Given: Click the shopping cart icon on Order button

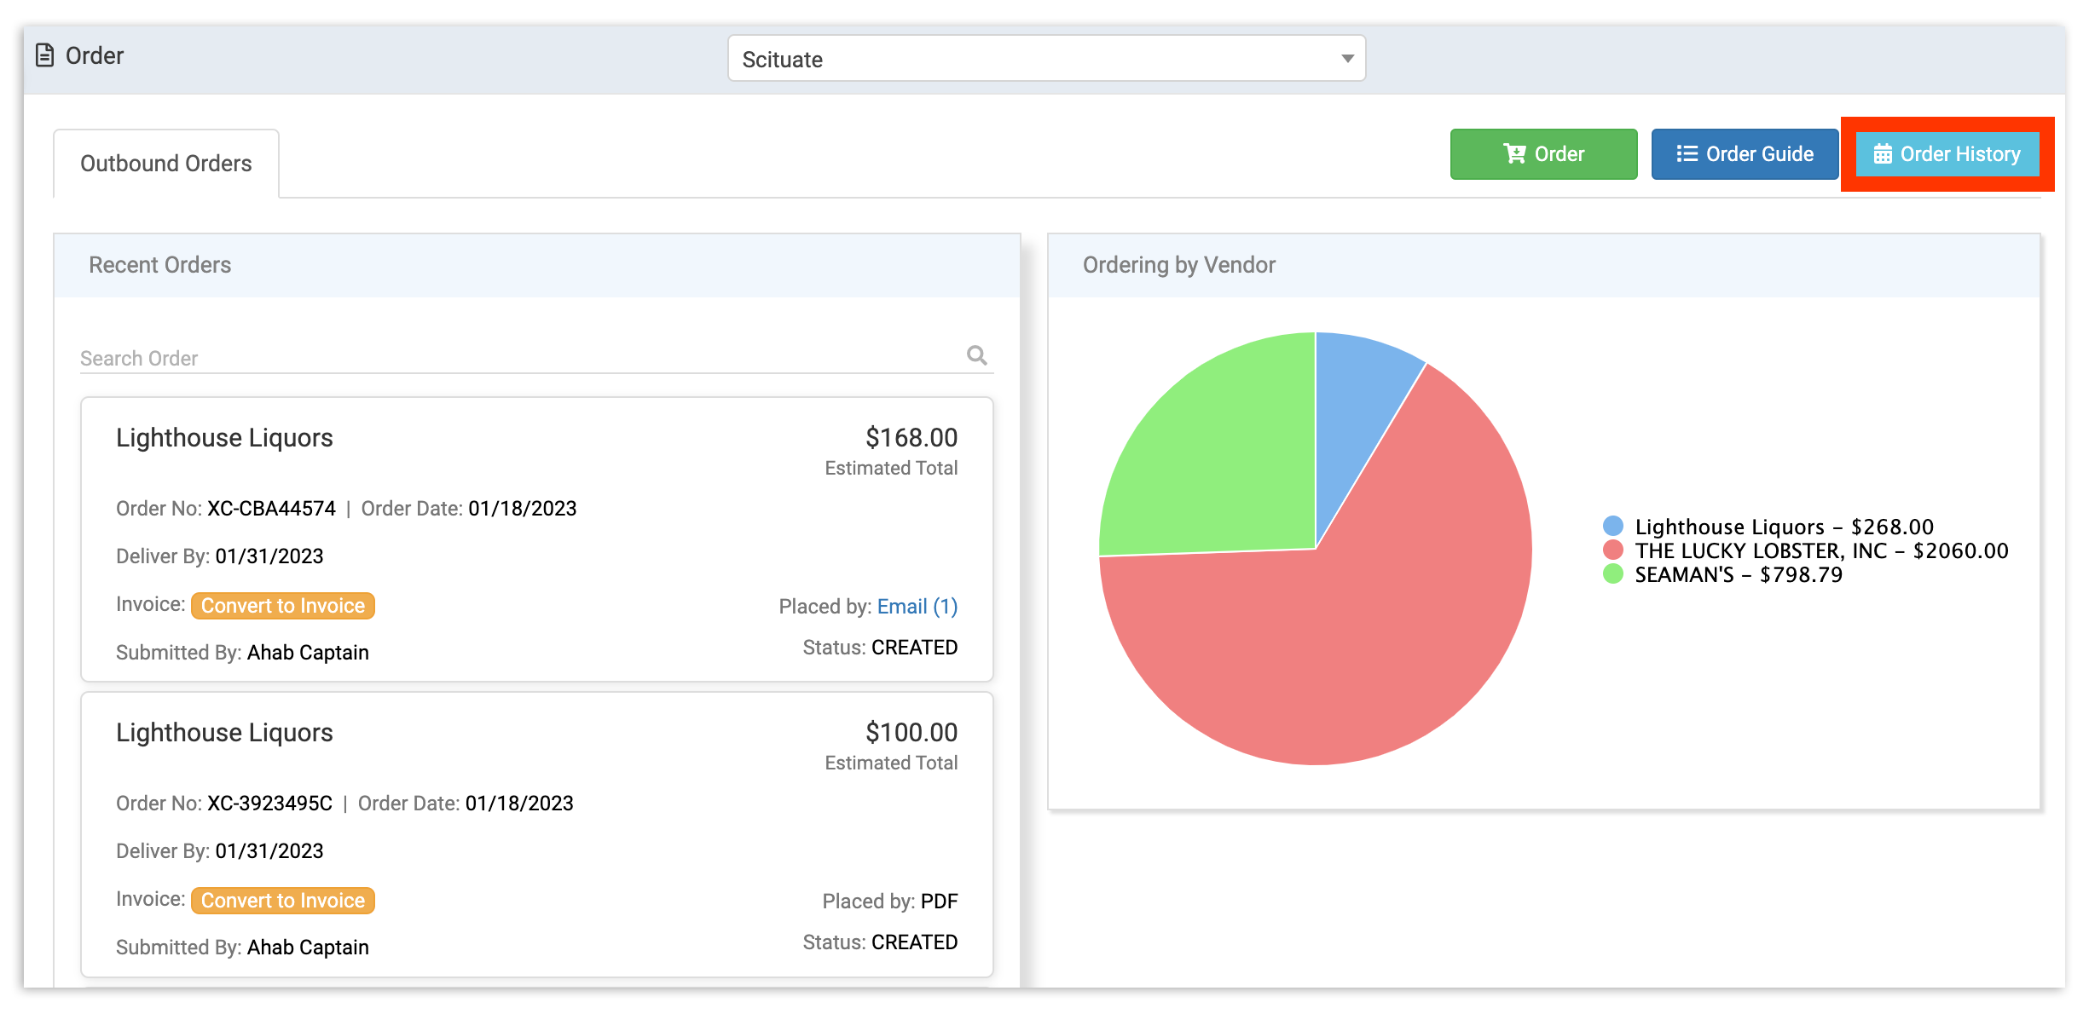Looking at the screenshot, I should [1514, 154].
